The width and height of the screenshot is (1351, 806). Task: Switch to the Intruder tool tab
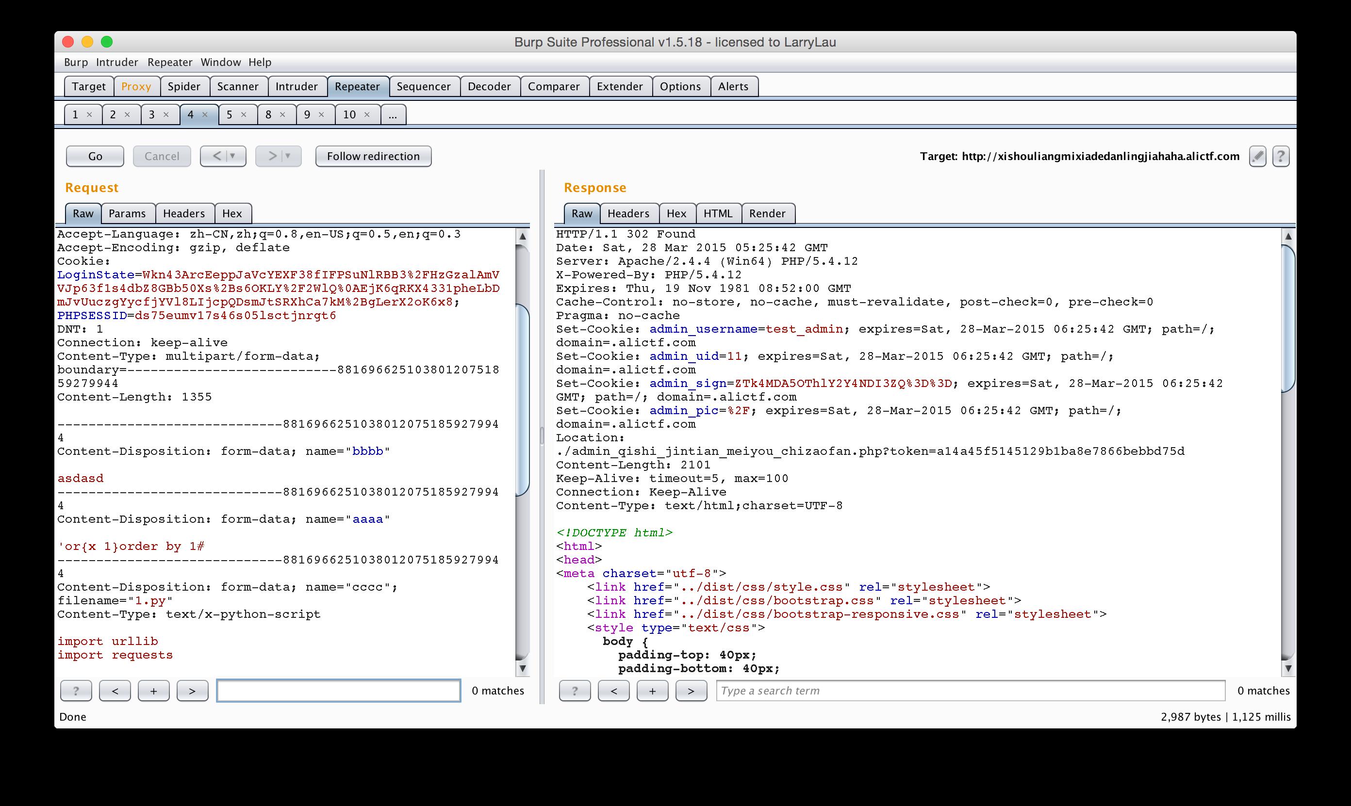click(296, 86)
